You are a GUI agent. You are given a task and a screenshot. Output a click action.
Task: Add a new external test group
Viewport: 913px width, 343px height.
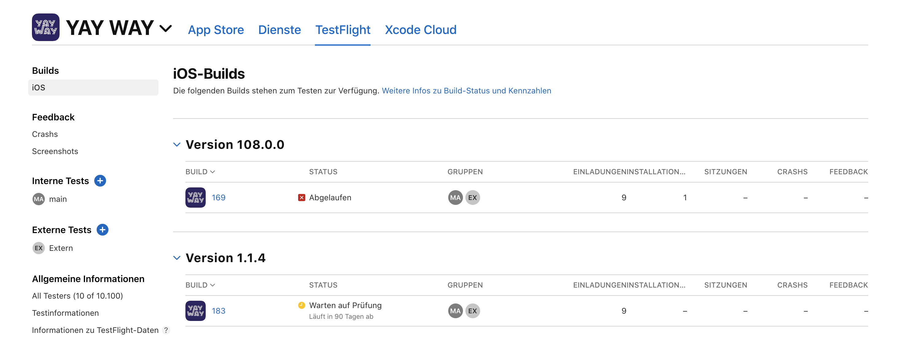[103, 230]
